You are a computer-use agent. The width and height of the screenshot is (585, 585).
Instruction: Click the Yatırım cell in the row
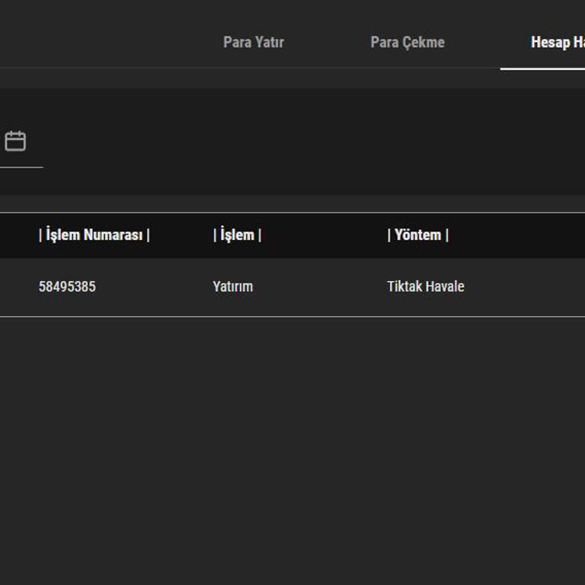[x=233, y=286]
